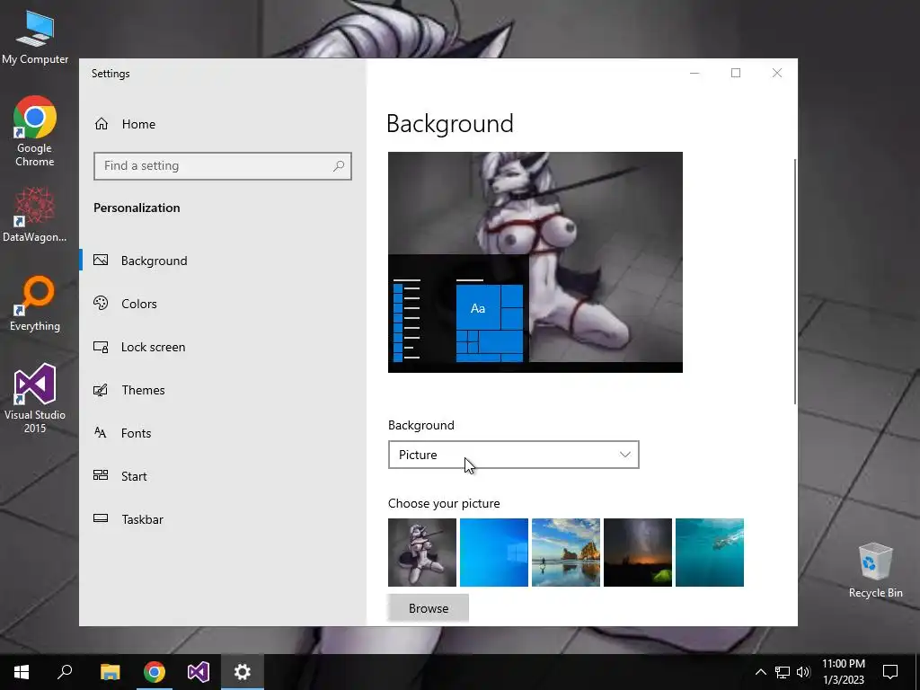Image resolution: width=920 pixels, height=690 pixels.
Task: Select the DataWagon desktop shortcut
Action: click(x=35, y=215)
